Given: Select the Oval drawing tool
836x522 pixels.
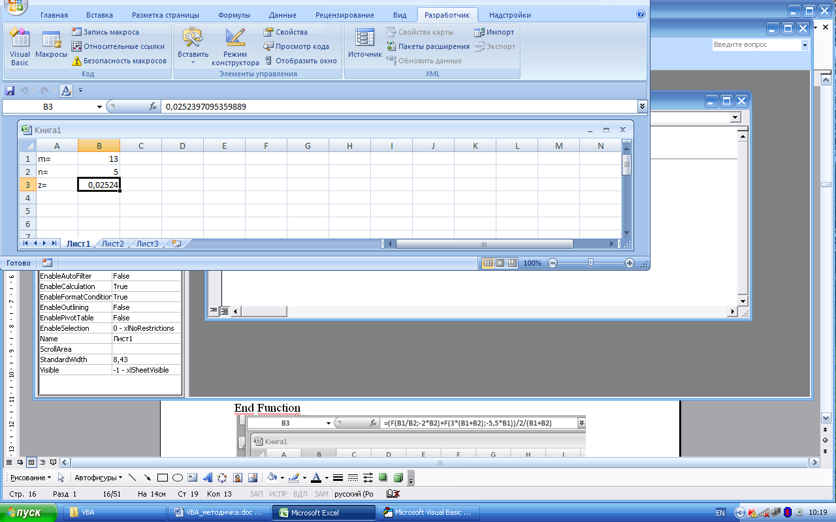Looking at the screenshot, I should click(x=177, y=478).
